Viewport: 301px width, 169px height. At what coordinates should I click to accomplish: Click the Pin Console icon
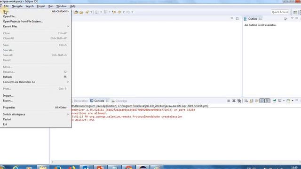click(x=274, y=101)
